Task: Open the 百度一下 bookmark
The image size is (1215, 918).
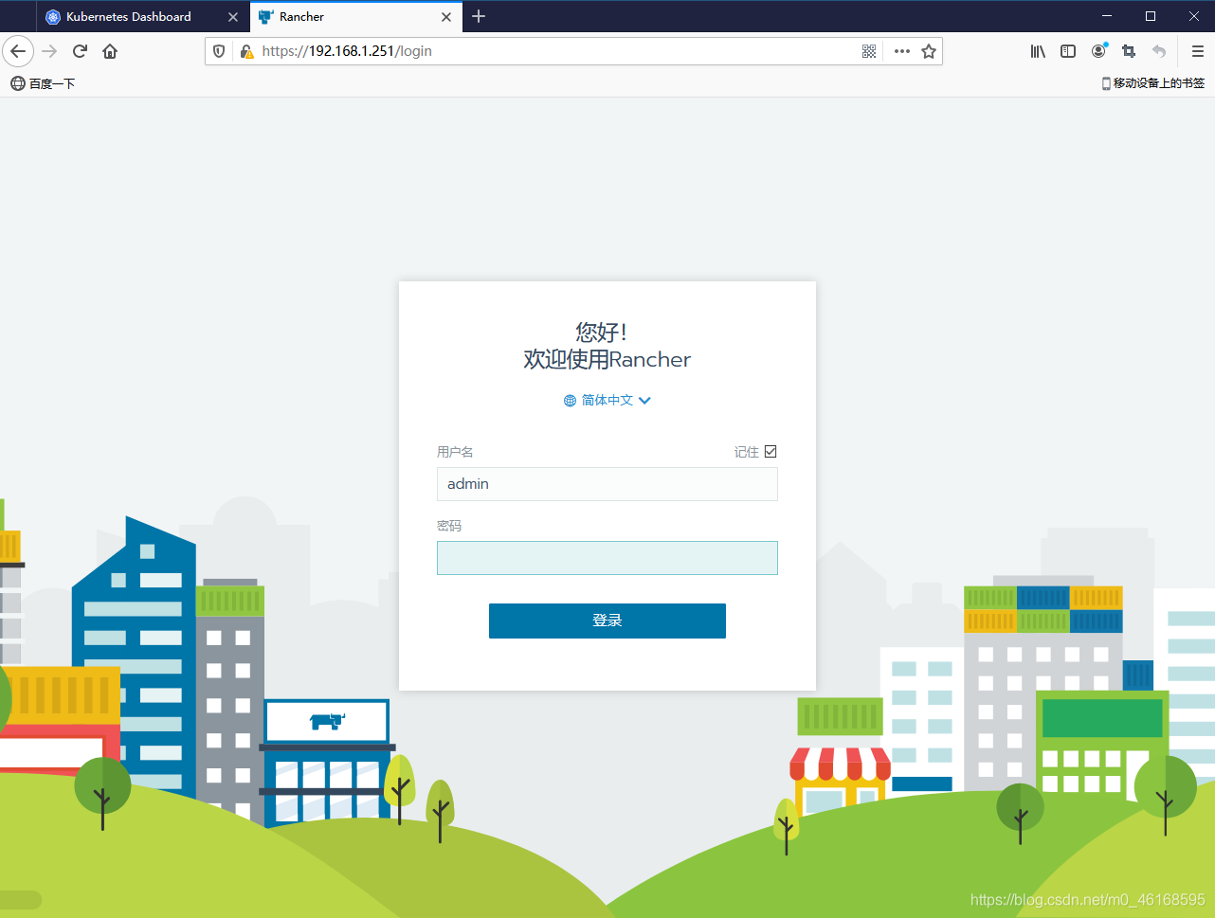Action: coord(43,83)
